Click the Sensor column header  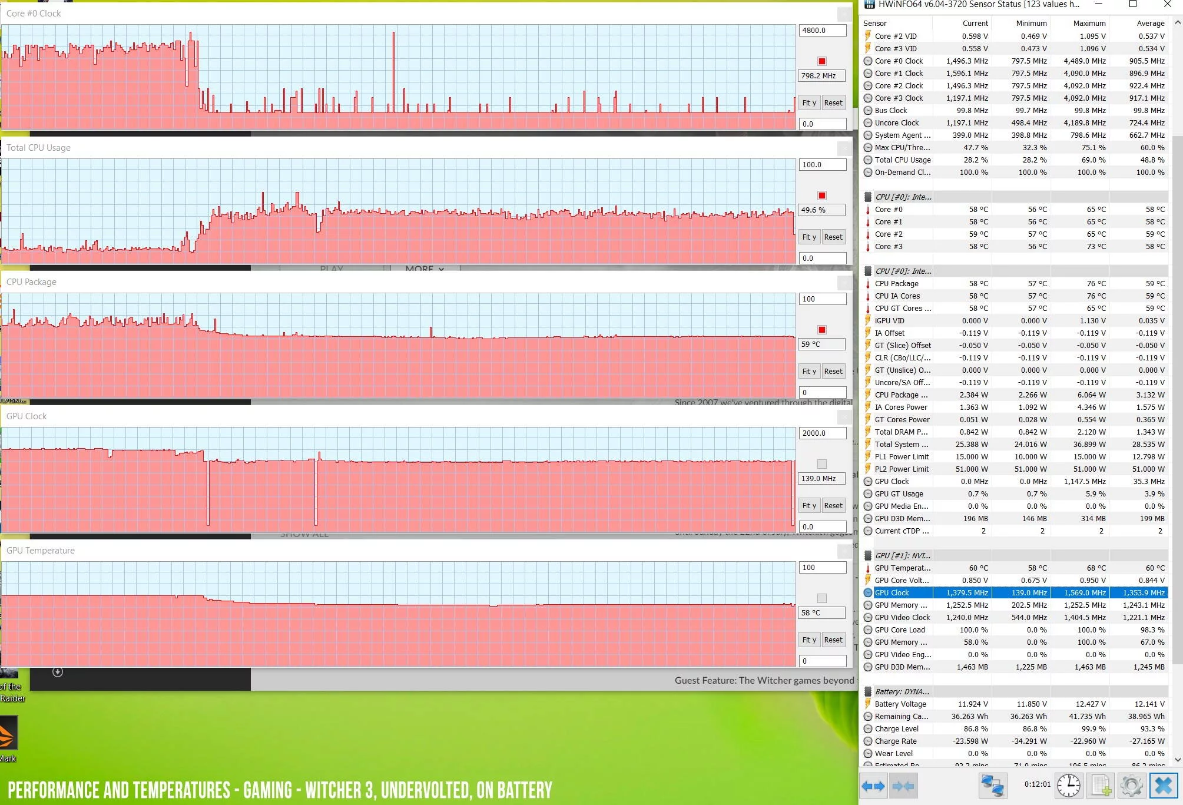click(x=897, y=23)
